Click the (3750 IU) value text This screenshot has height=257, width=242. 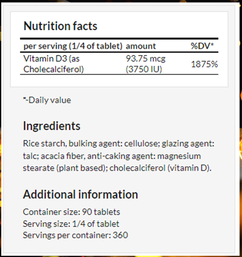(144, 69)
